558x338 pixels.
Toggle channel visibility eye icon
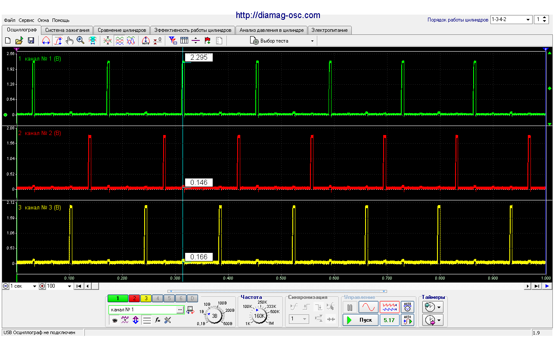[x=115, y=320]
